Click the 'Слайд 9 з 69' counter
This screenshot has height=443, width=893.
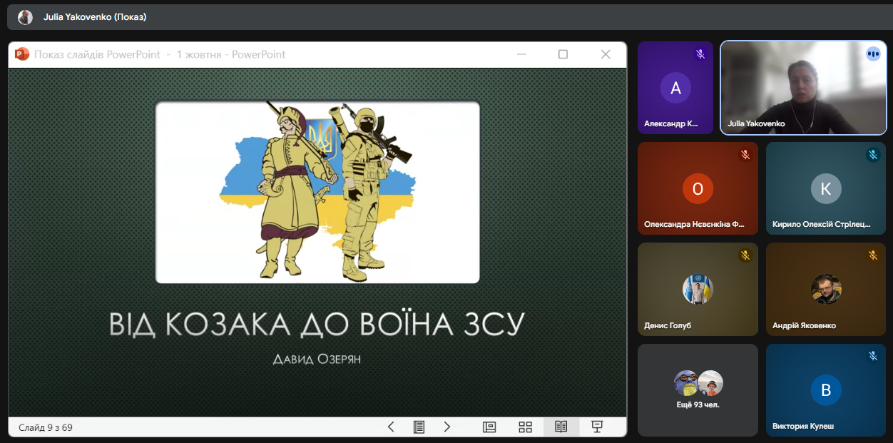(46, 428)
